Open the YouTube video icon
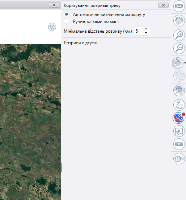The image size is (186, 200). (x=179, y=144)
